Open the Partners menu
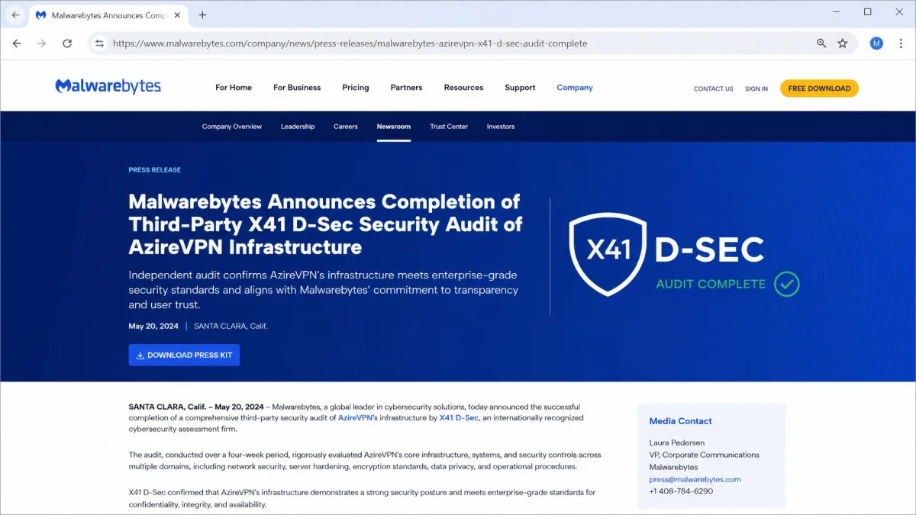Viewport: 916px width, 515px height. click(406, 88)
